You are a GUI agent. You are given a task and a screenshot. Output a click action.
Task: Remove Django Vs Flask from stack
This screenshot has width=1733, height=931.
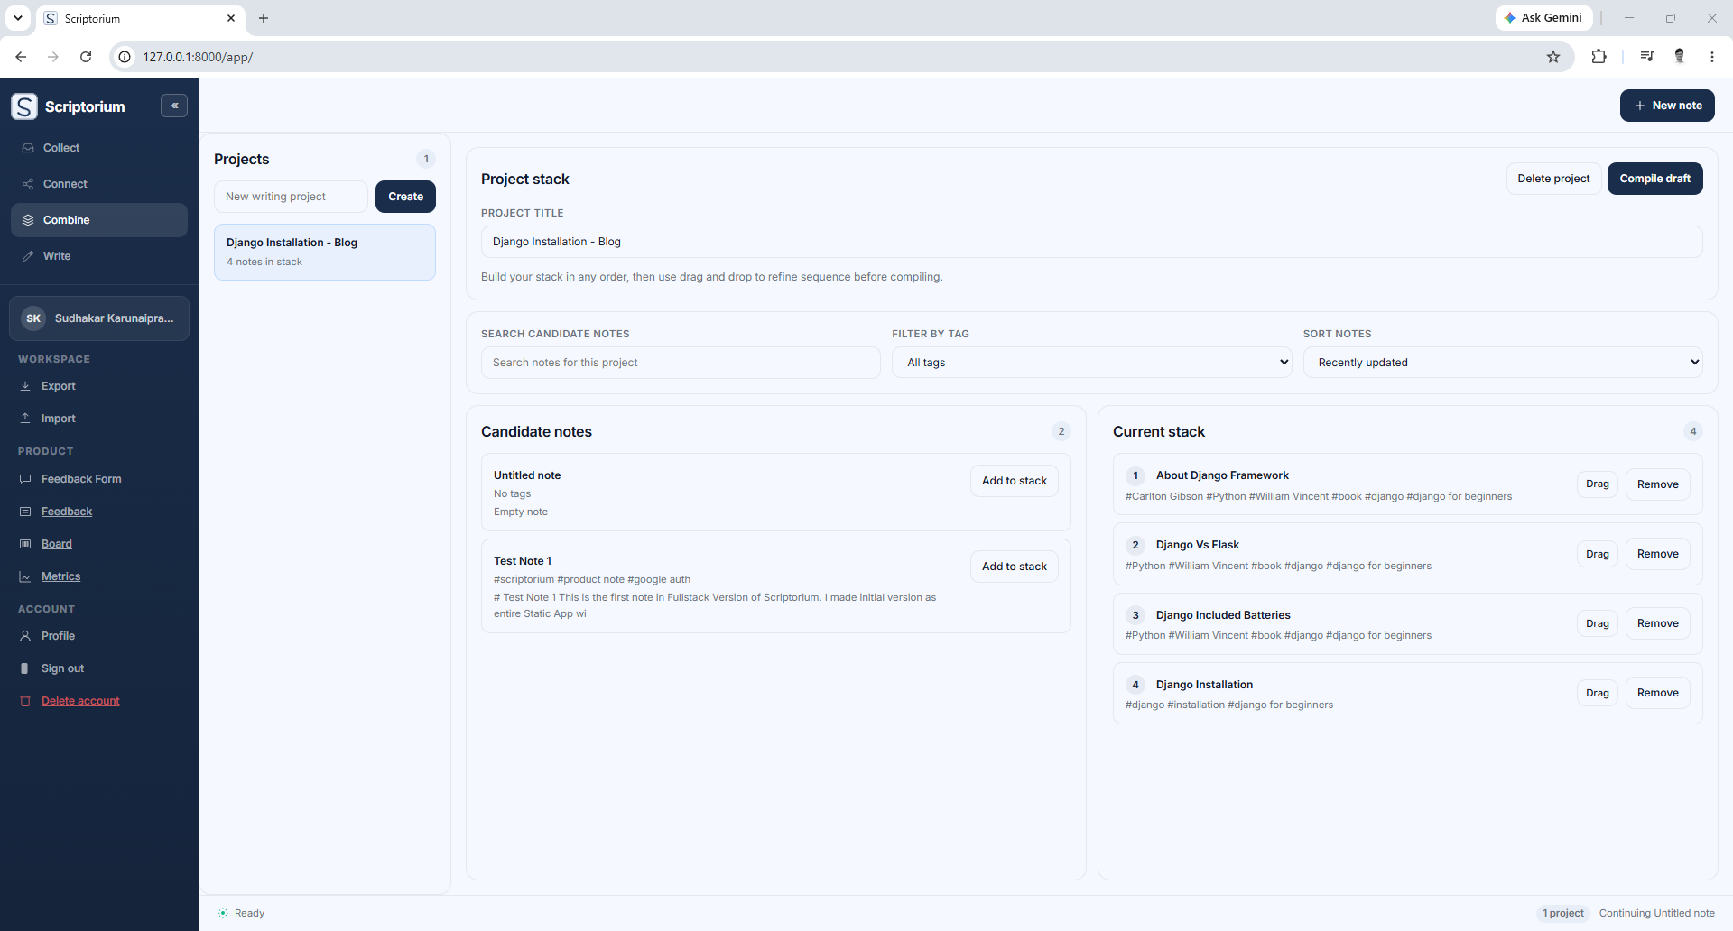pos(1657,554)
